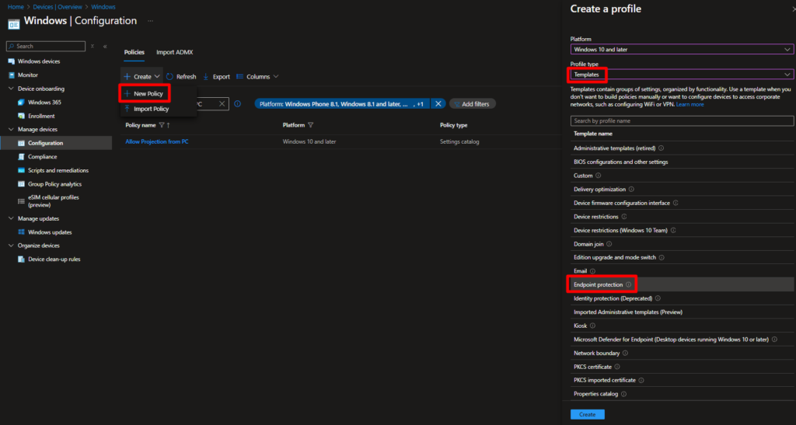Collapse the Manage updates section
The height and width of the screenshot is (425, 796).
point(11,218)
